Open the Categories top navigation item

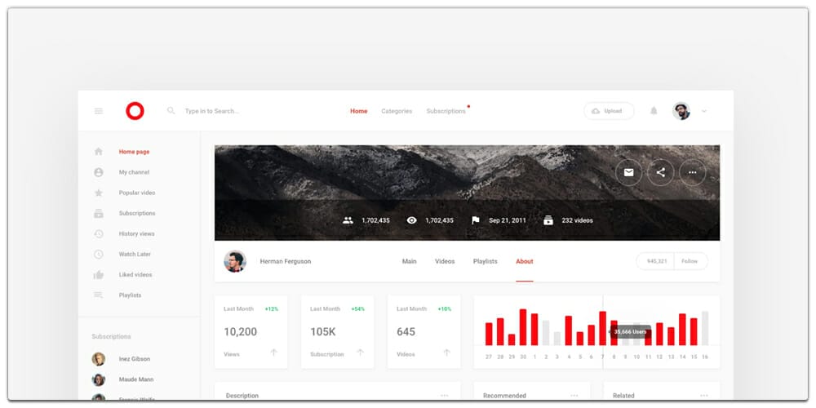(x=397, y=111)
